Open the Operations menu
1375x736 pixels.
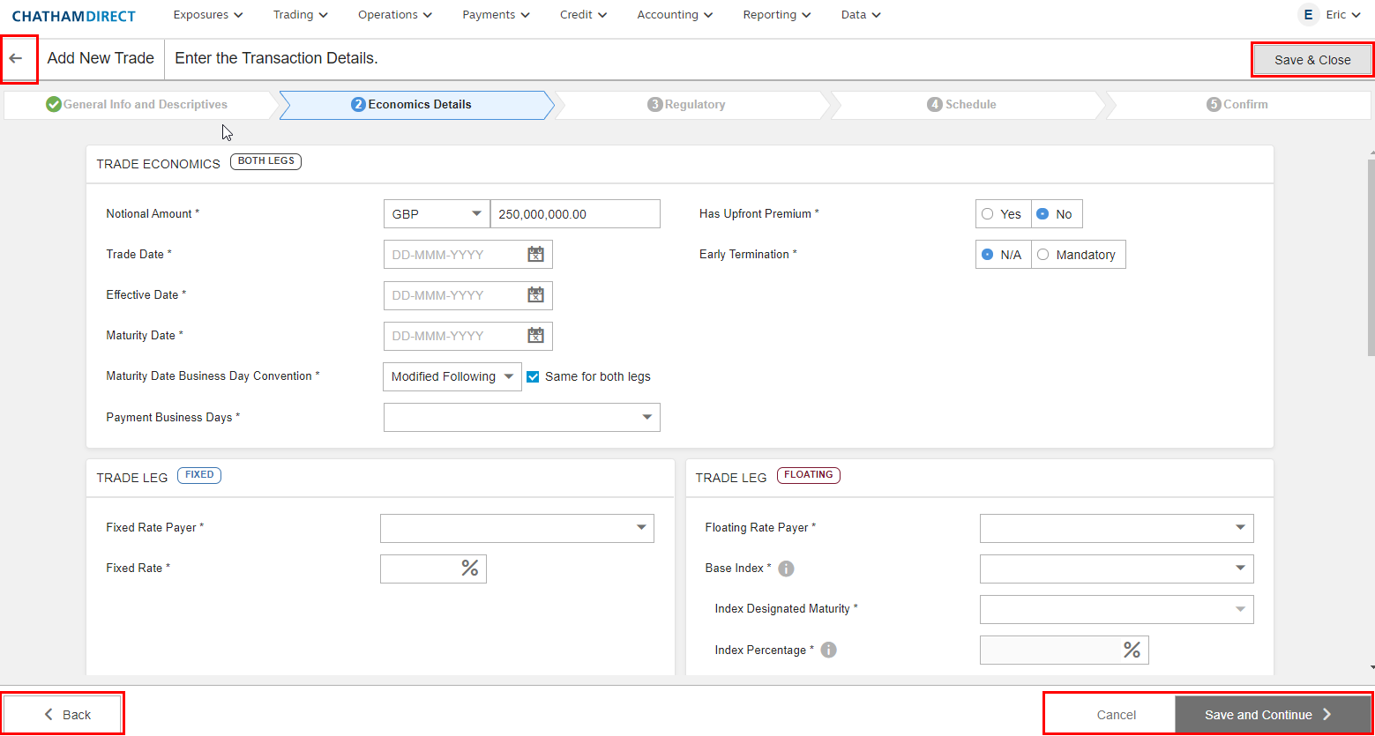coord(395,15)
